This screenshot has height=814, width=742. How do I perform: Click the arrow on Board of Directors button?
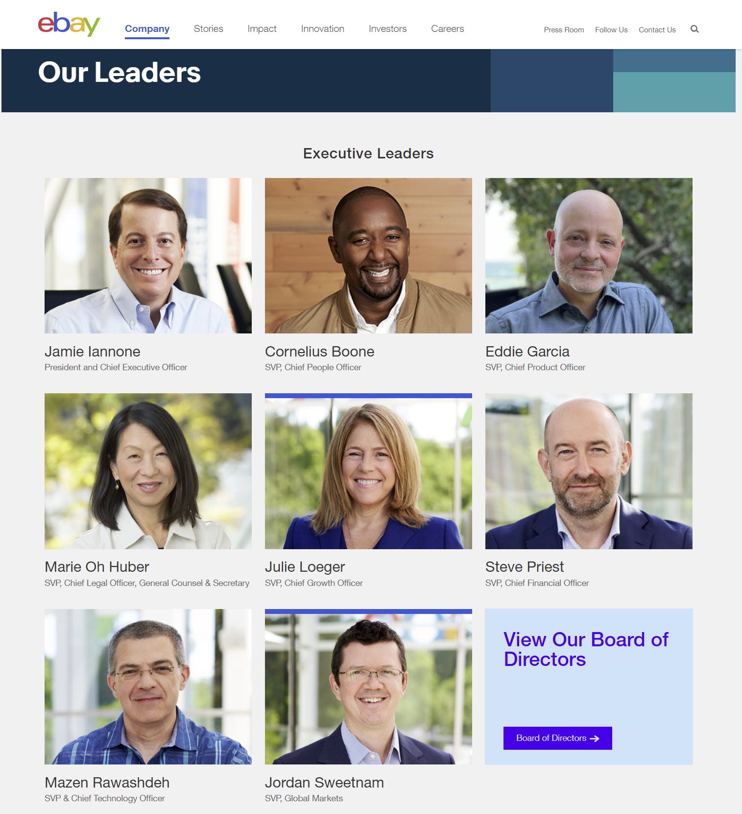coord(595,738)
